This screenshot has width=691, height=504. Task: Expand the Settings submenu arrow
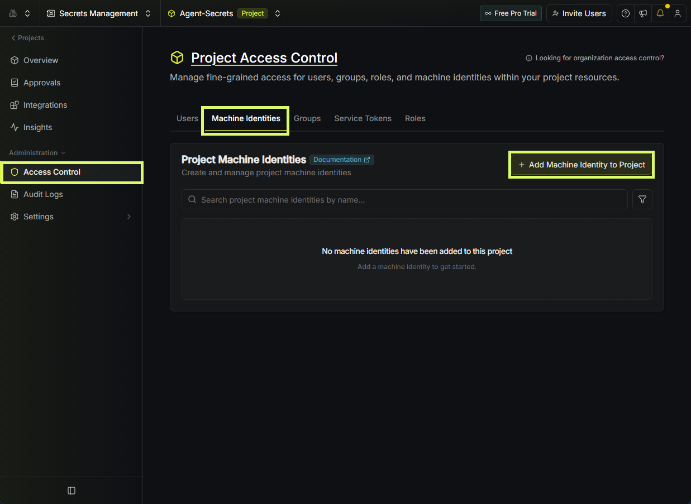coord(129,217)
